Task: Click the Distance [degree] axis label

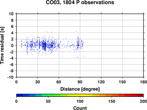Action: [80, 89]
